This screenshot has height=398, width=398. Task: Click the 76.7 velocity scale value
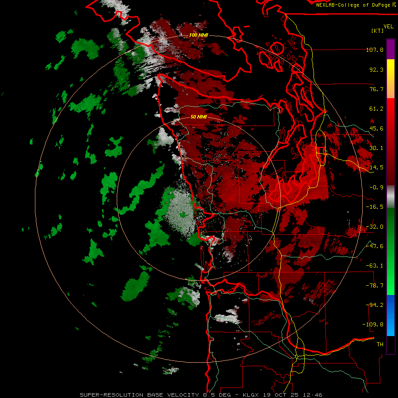(x=376, y=89)
